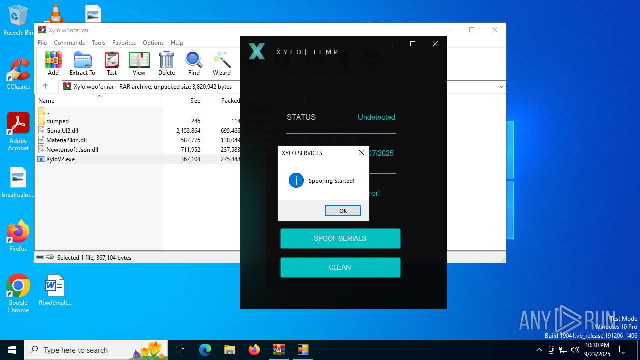Open the Adobe Acrobat desktop shortcut
Image resolution: width=640 pixels, height=360 pixels.
[x=18, y=132]
